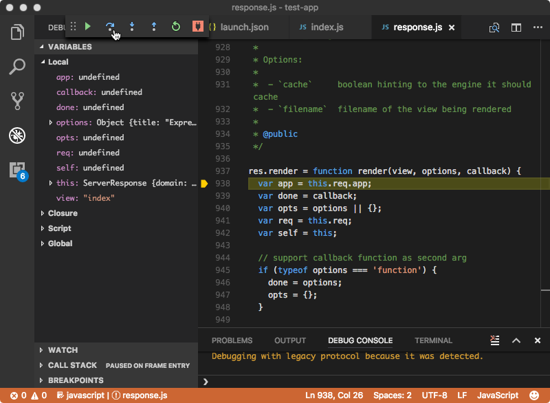550x403 pixels.
Task: Close the bottom panel
Action: click(x=538, y=340)
